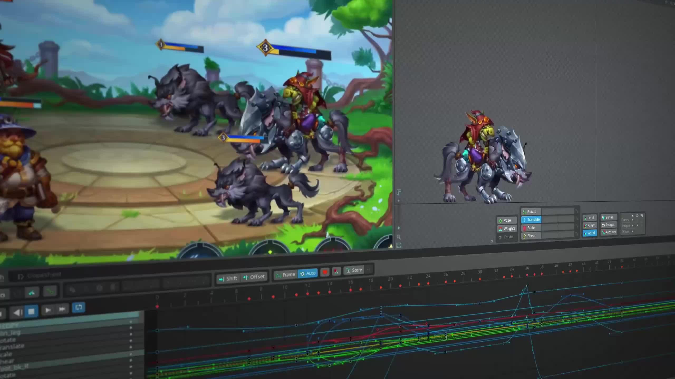Screen dimensions: 675x379
Task: Choose Parent axes mode
Action: tap(590, 226)
